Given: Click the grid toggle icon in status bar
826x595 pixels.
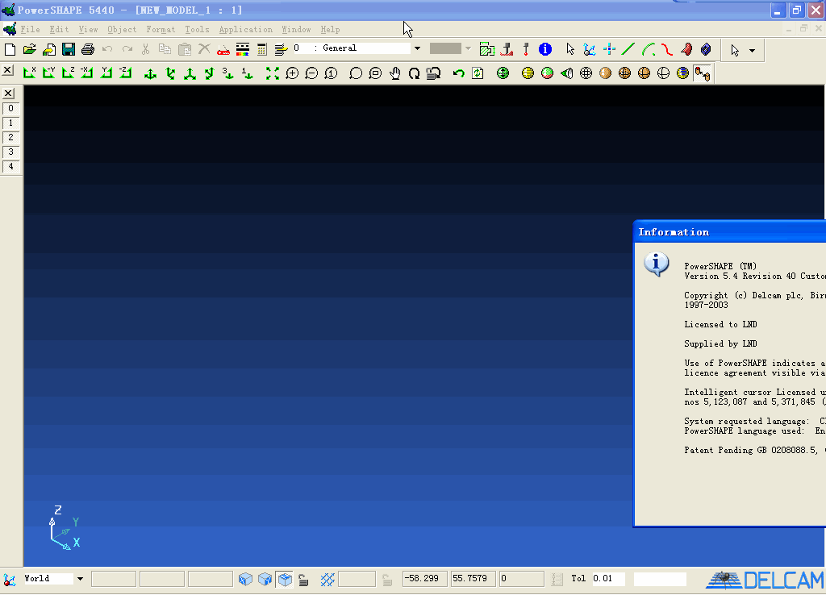Looking at the screenshot, I should coord(327,579).
